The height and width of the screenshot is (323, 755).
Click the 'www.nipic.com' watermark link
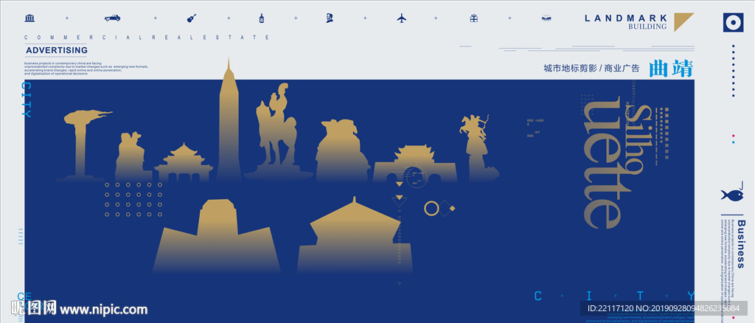point(103,309)
